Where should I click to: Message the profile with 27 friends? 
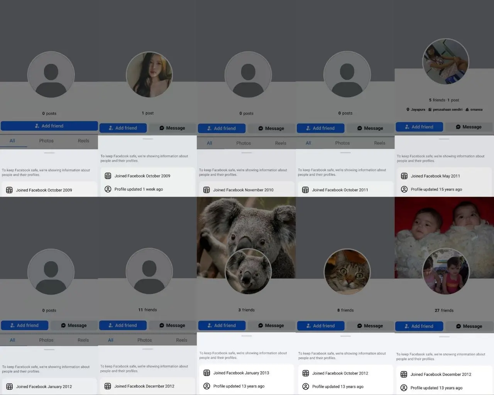click(469, 326)
